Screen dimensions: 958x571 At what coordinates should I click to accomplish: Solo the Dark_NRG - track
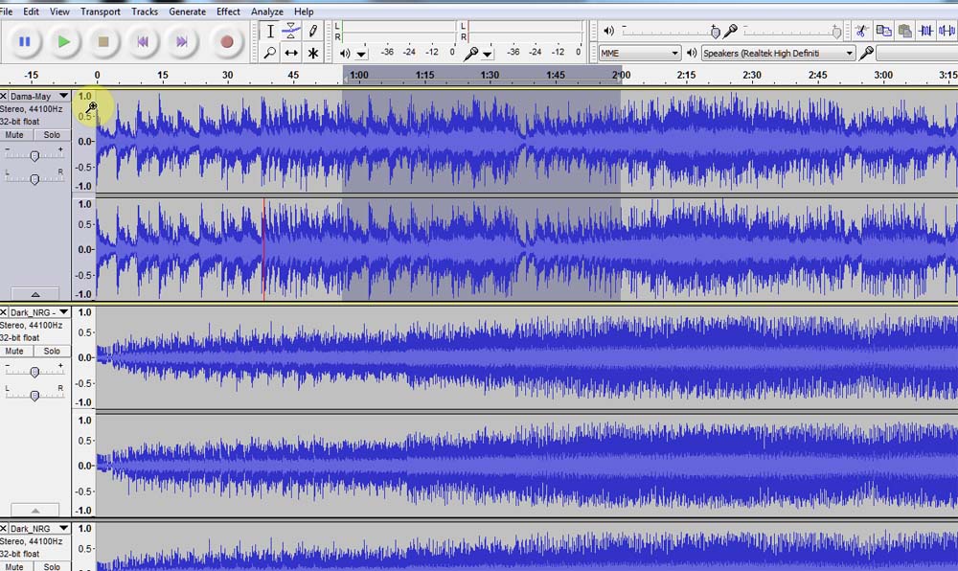coord(52,352)
